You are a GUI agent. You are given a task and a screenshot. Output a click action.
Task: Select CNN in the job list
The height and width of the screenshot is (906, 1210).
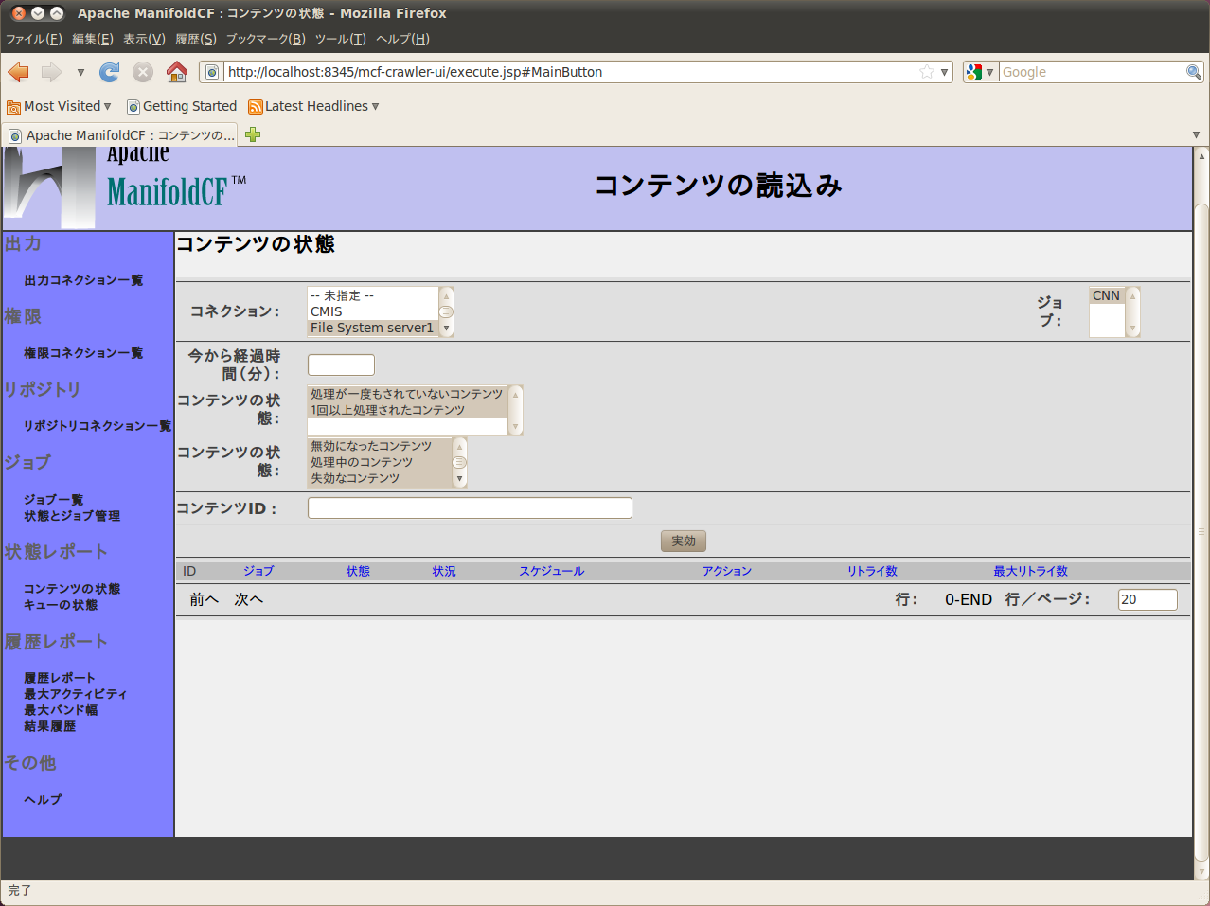point(1106,295)
